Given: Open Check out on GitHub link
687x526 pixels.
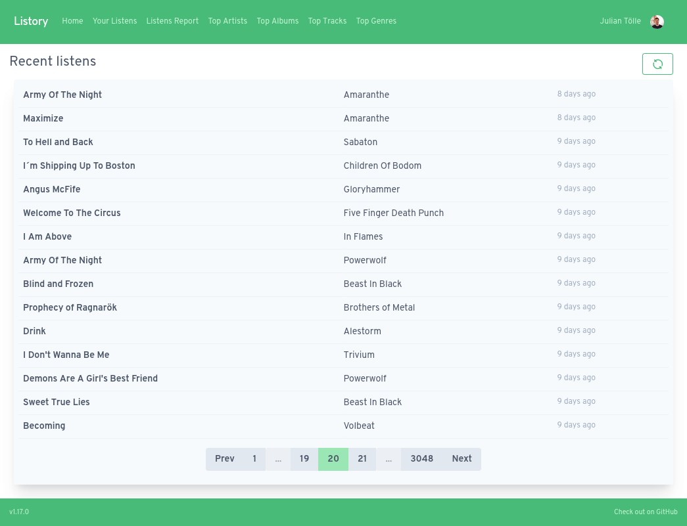Looking at the screenshot, I should pos(646,512).
